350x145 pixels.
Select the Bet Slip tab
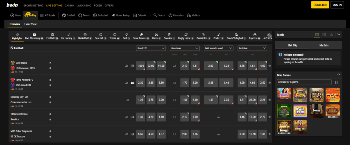point(292,45)
